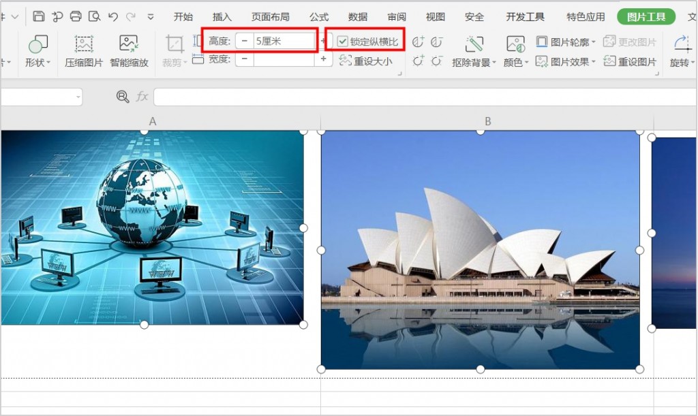Open the Special Features (特色应用) tab
698x416 pixels.
click(x=586, y=17)
